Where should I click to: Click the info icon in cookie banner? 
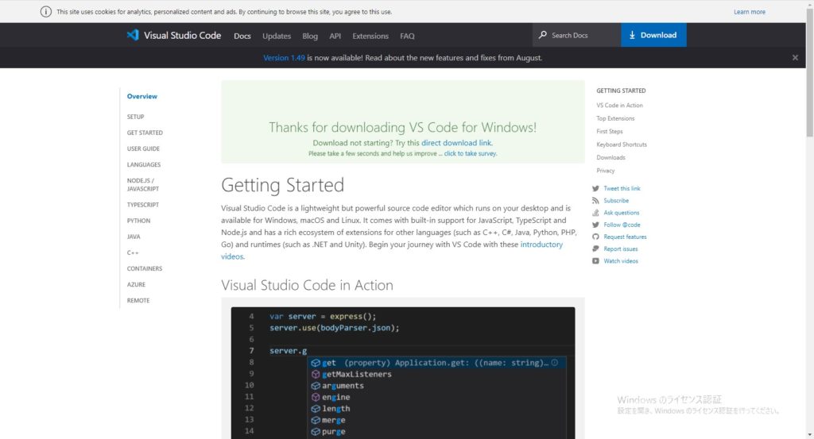point(46,12)
